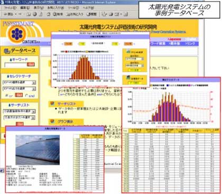Open the first サーチリスト dropdown
The width and height of the screenshot is (222, 194).
(x=20, y=112)
